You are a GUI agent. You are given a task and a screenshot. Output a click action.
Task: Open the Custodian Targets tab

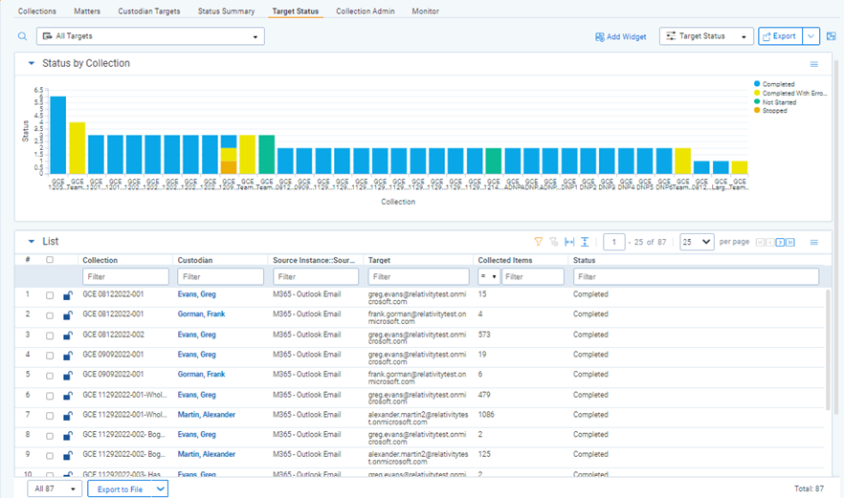click(x=149, y=11)
